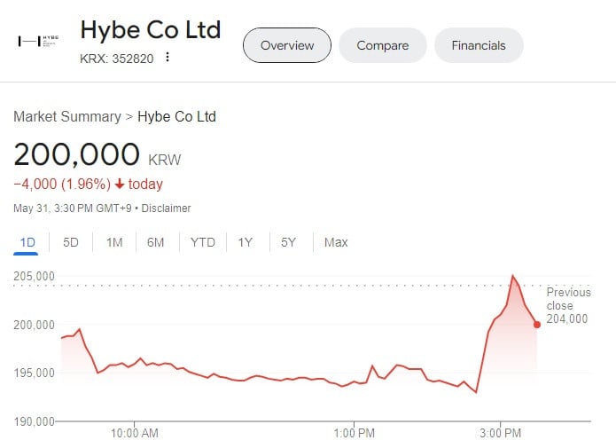616x448 pixels.
Task: Select the Overview tab
Action: (x=286, y=45)
